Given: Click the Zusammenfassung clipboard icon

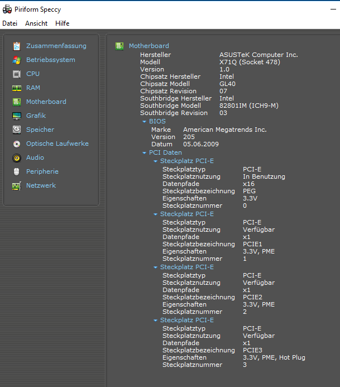Looking at the screenshot, I should tap(17, 46).
